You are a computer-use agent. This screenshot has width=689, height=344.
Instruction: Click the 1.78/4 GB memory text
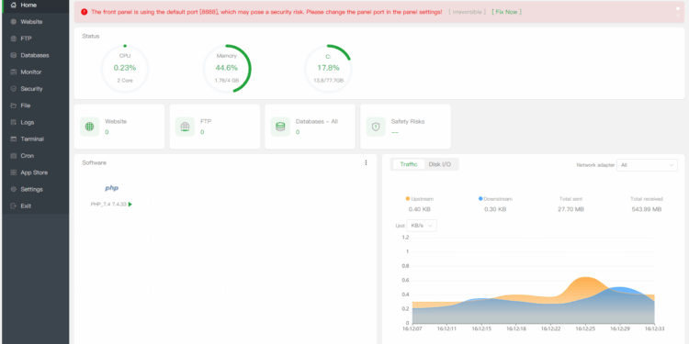pos(227,81)
